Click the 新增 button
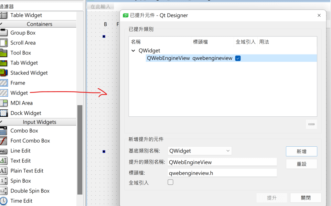This screenshot has width=331, height=206. (301, 152)
